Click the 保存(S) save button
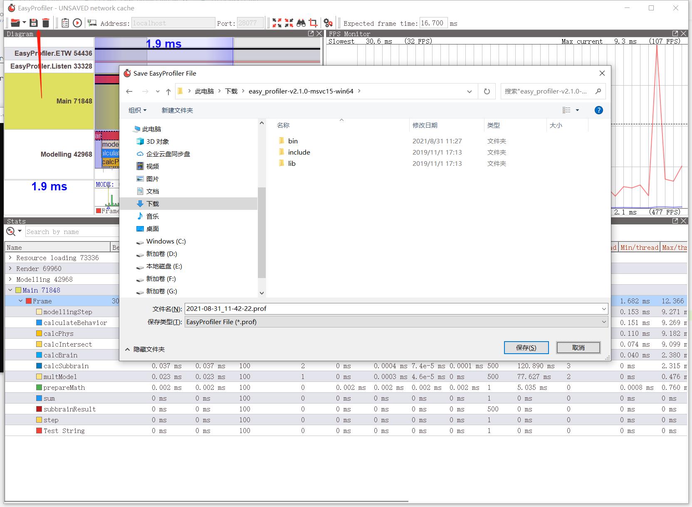 click(526, 347)
